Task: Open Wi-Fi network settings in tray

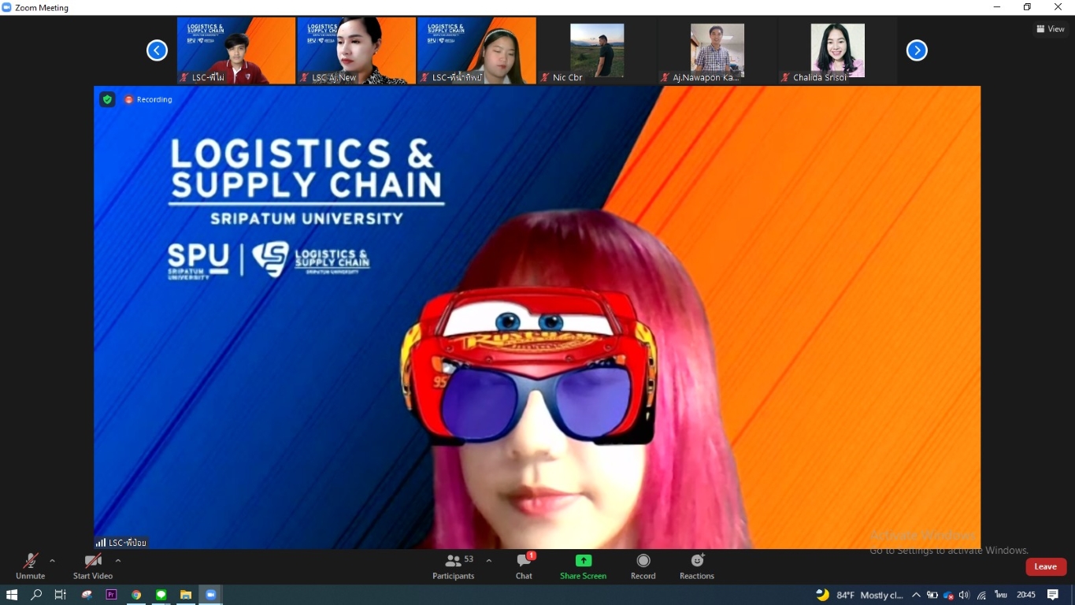Action: (x=981, y=595)
